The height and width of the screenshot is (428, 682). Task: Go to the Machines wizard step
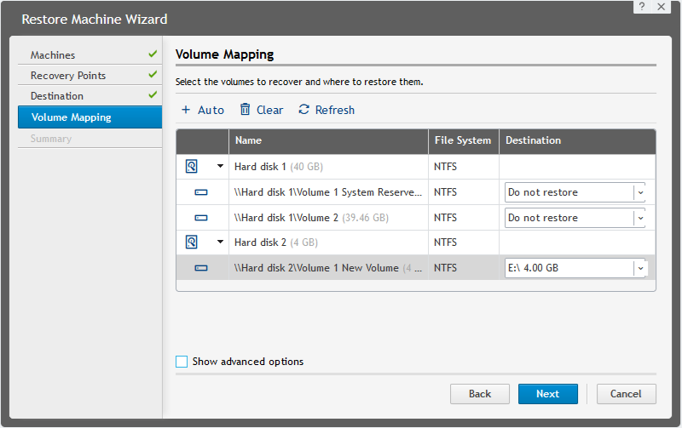pos(53,55)
